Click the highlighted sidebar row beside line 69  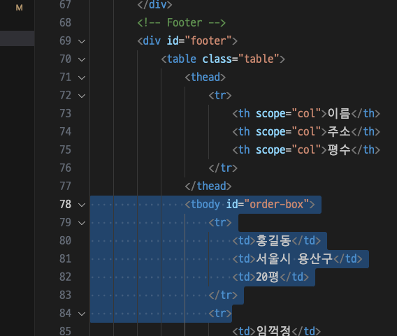(17, 38)
